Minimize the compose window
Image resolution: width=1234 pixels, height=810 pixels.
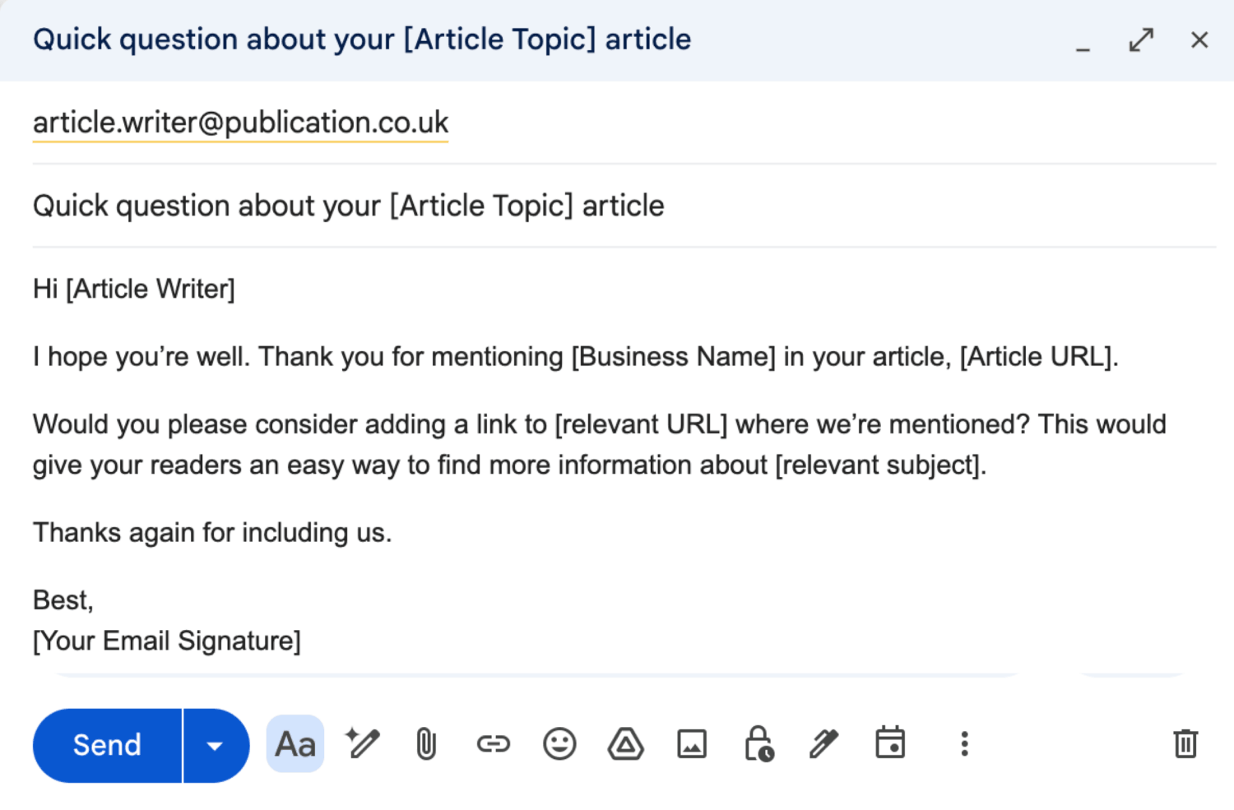[1083, 43]
